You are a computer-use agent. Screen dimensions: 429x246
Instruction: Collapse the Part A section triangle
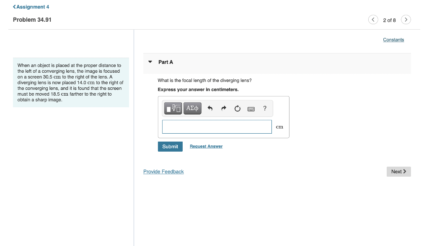click(x=150, y=62)
